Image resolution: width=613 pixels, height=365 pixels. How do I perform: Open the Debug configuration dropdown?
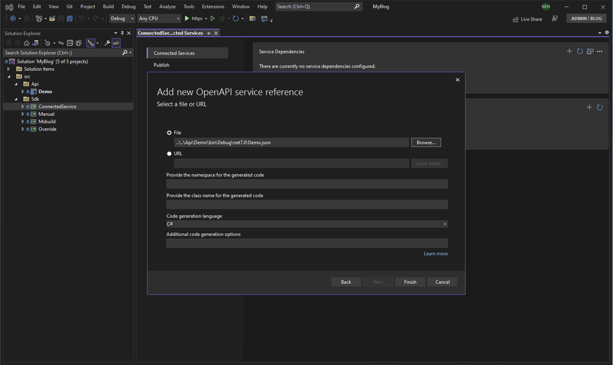122,19
